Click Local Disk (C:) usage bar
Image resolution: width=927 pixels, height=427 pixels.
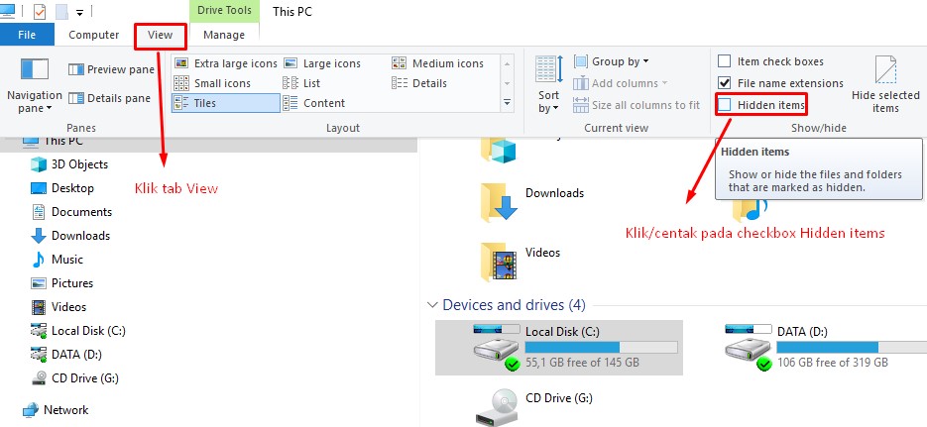tap(601, 347)
